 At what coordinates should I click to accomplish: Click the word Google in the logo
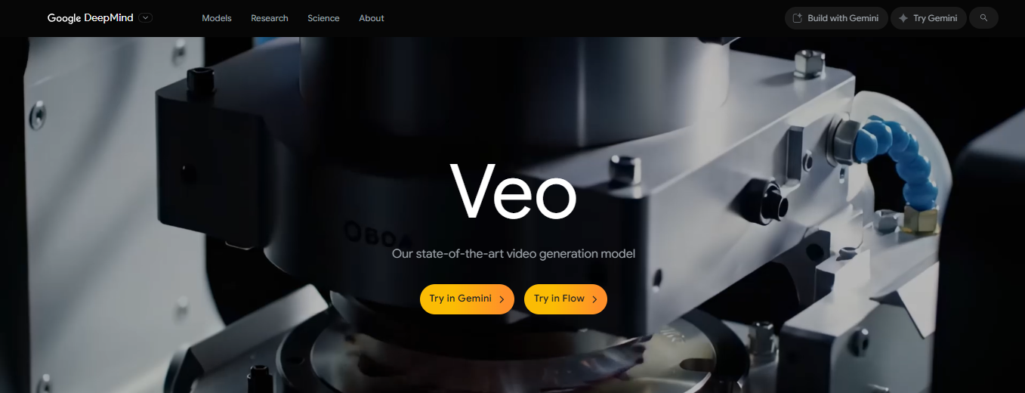[64, 18]
